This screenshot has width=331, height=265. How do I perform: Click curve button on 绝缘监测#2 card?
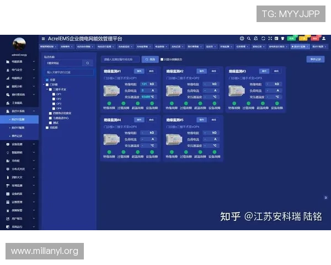[x=213, y=71]
